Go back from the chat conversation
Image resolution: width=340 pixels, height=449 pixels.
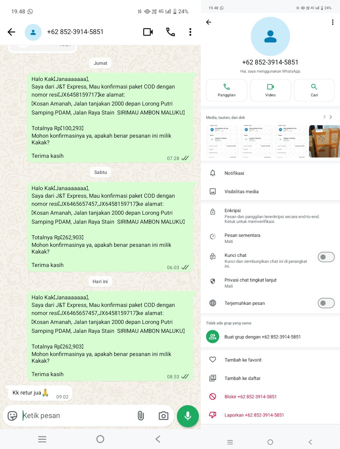pyautogui.click(x=11, y=32)
